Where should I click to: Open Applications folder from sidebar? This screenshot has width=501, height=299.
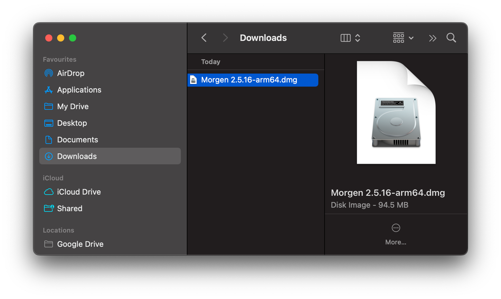coord(110,90)
